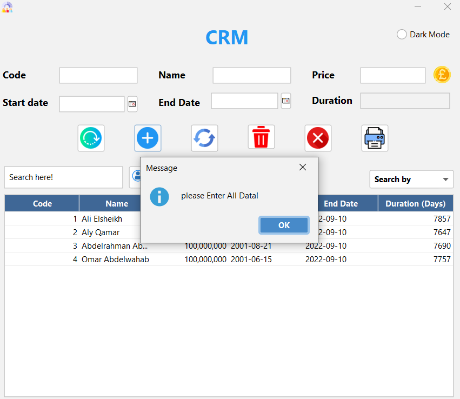Screen dimensions: 460x399
Task: Click the 100,000,000 price in Omar's row
Action: (205, 260)
